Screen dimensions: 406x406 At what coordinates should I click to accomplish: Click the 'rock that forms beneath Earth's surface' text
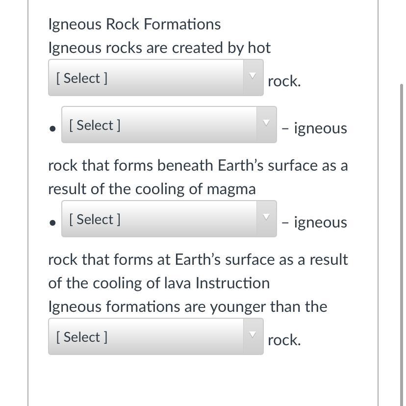tap(198, 165)
